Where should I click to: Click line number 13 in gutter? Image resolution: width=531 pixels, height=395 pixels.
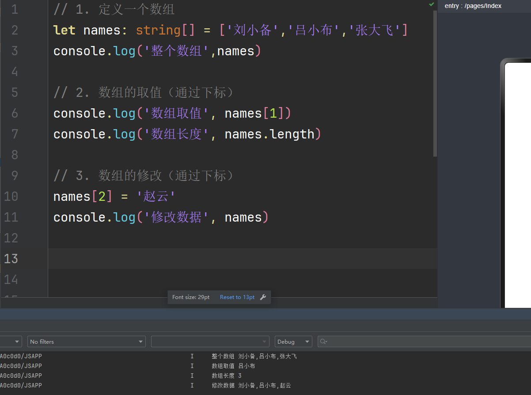11,259
